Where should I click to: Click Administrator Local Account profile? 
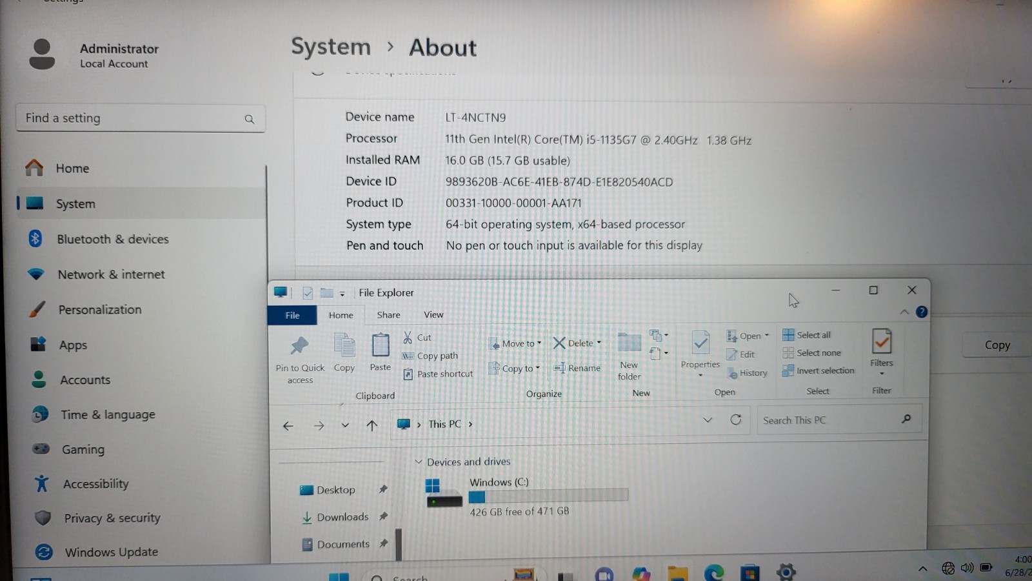pyautogui.click(x=94, y=55)
